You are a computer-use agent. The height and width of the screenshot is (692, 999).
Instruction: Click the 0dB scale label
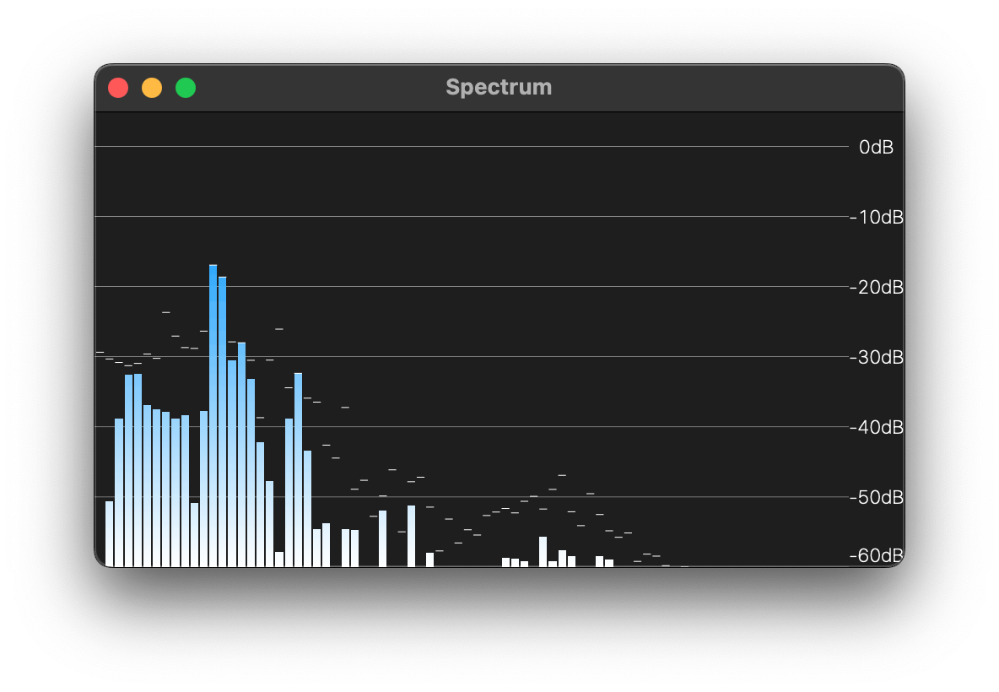876,147
